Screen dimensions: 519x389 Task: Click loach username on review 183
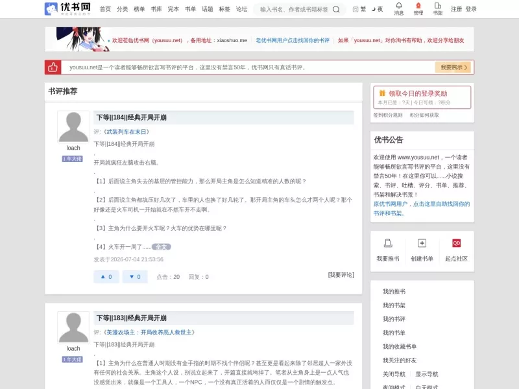tap(73, 349)
